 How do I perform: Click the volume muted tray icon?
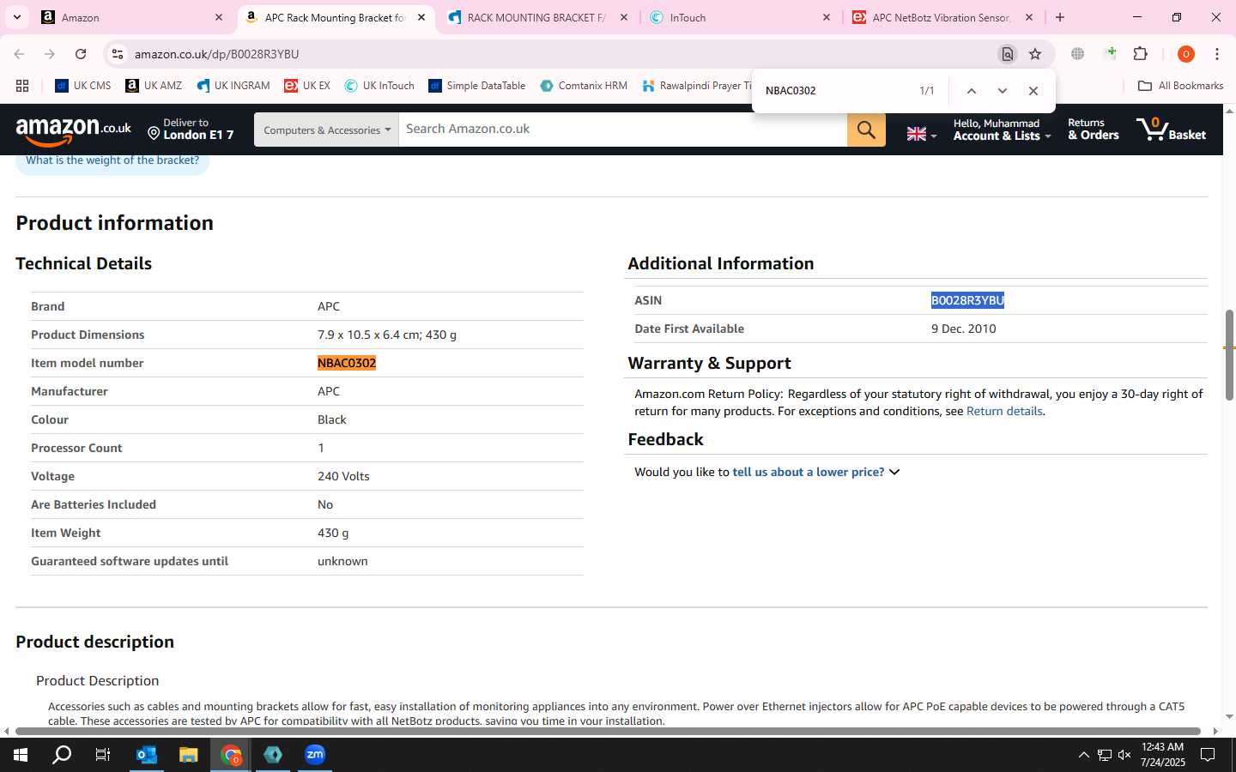pyautogui.click(x=1124, y=755)
